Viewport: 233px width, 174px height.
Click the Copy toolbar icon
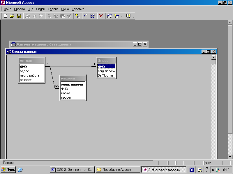pos(56,16)
